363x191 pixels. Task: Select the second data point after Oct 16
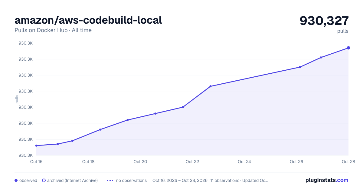(x=58, y=144)
